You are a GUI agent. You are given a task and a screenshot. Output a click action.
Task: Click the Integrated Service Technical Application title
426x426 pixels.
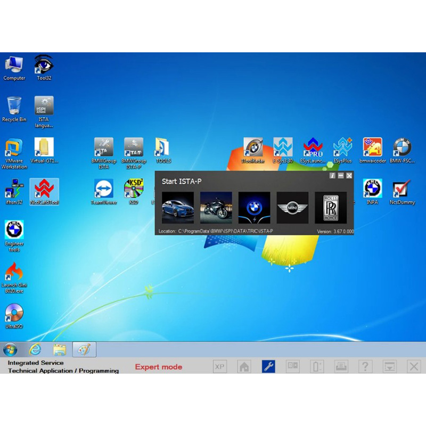[63, 367]
